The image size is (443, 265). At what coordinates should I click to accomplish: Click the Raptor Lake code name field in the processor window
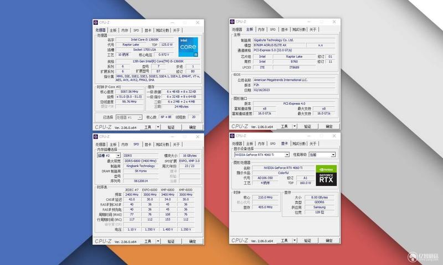(x=131, y=45)
